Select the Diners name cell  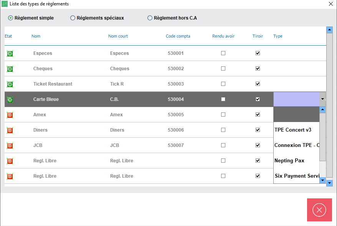pos(40,130)
